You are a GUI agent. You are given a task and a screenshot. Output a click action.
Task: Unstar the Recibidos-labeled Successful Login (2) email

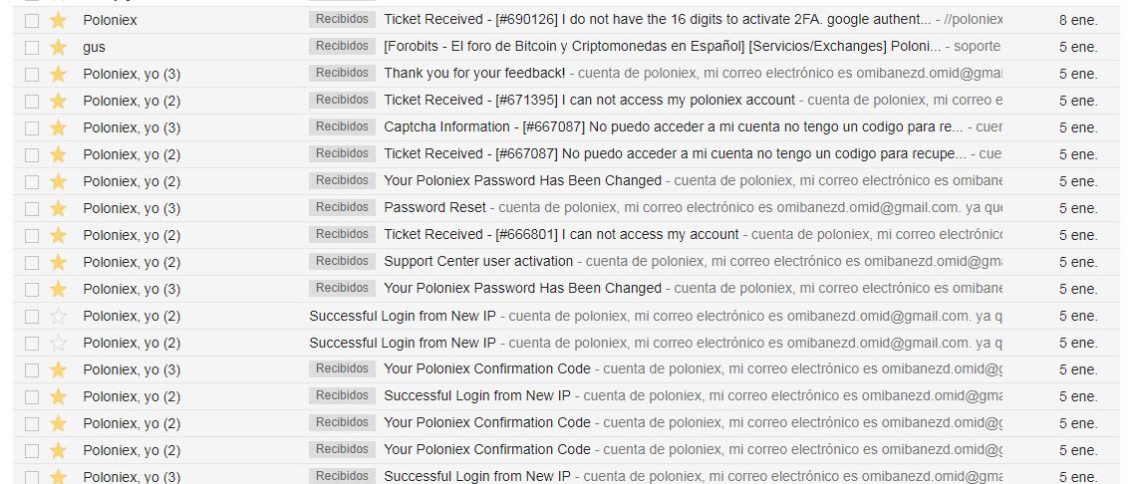pyautogui.click(x=58, y=396)
